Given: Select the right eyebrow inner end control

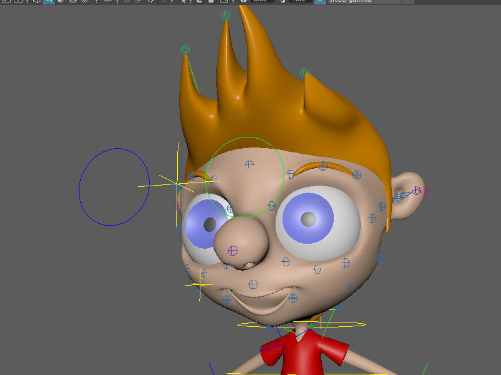Looking at the screenshot, I should pyautogui.click(x=291, y=174).
